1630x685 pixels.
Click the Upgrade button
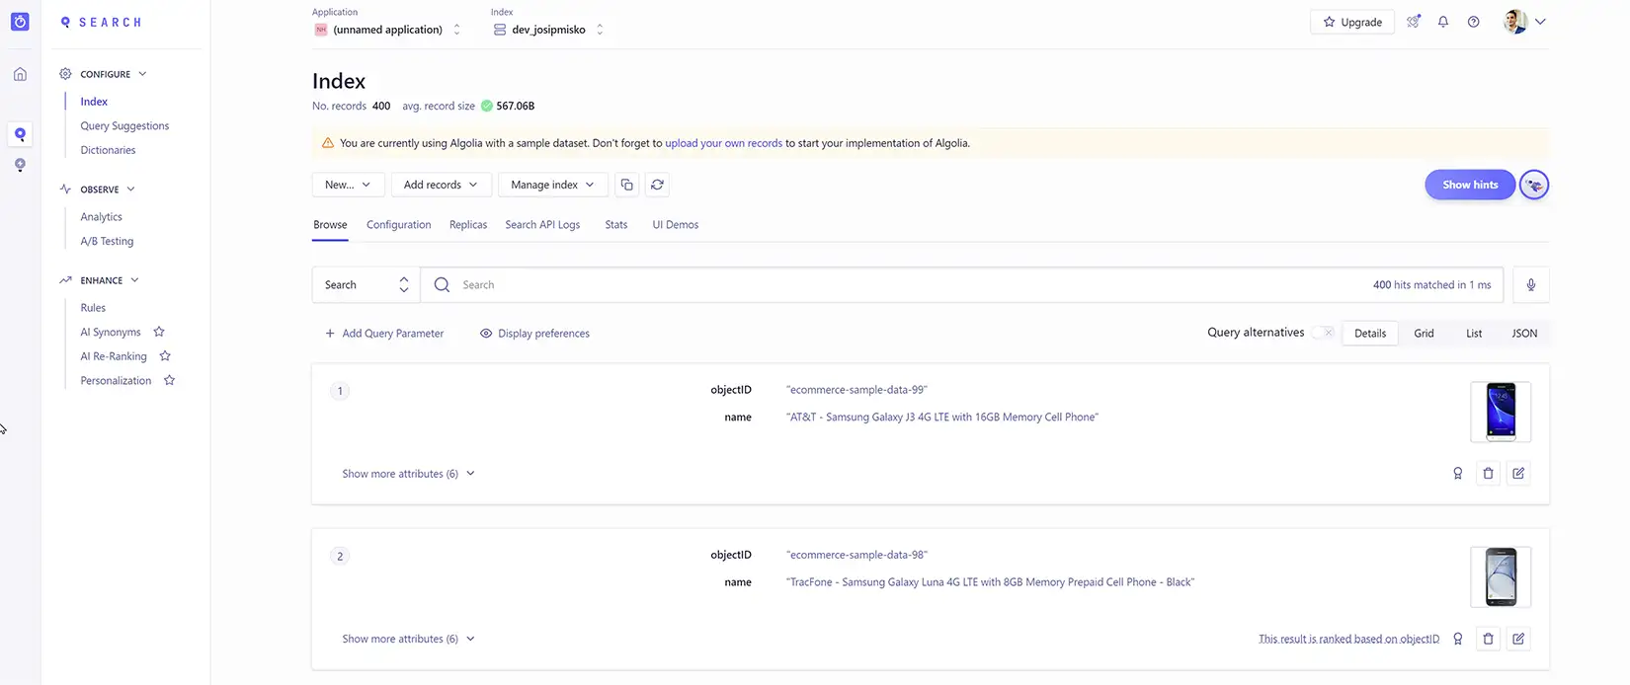pyautogui.click(x=1352, y=22)
